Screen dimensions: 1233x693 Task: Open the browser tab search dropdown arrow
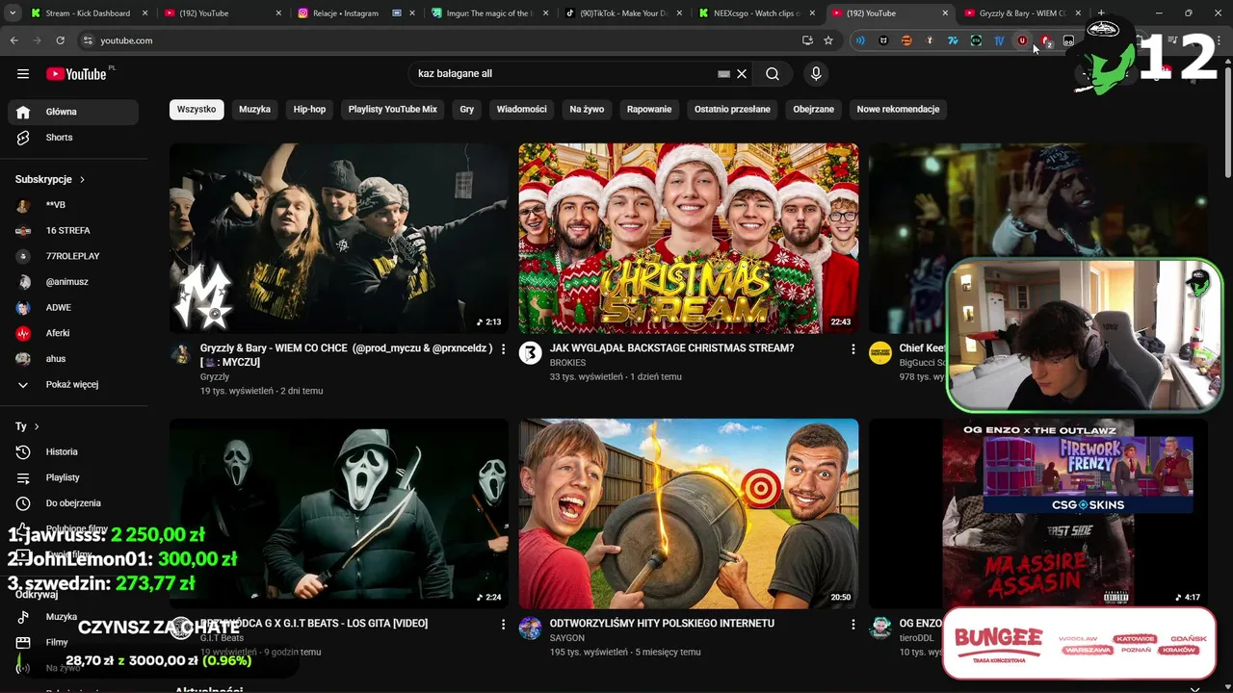tap(13, 13)
